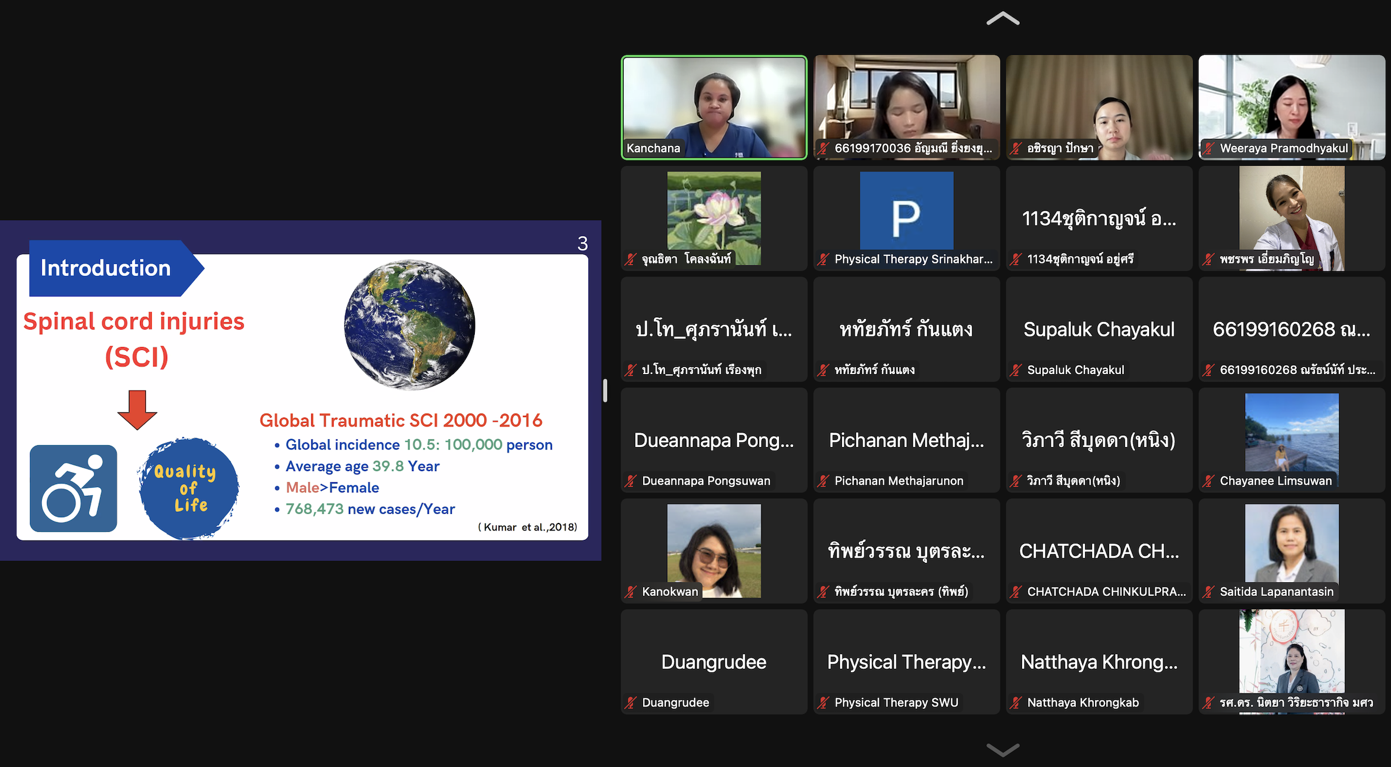Image resolution: width=1391 pixels, height=767 pixels.
Task: Select Dueannapa Pongsuwan participant tile
Action: click(714, 439)
